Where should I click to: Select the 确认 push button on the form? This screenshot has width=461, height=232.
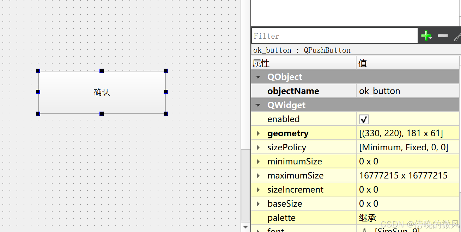click(102, 92)
